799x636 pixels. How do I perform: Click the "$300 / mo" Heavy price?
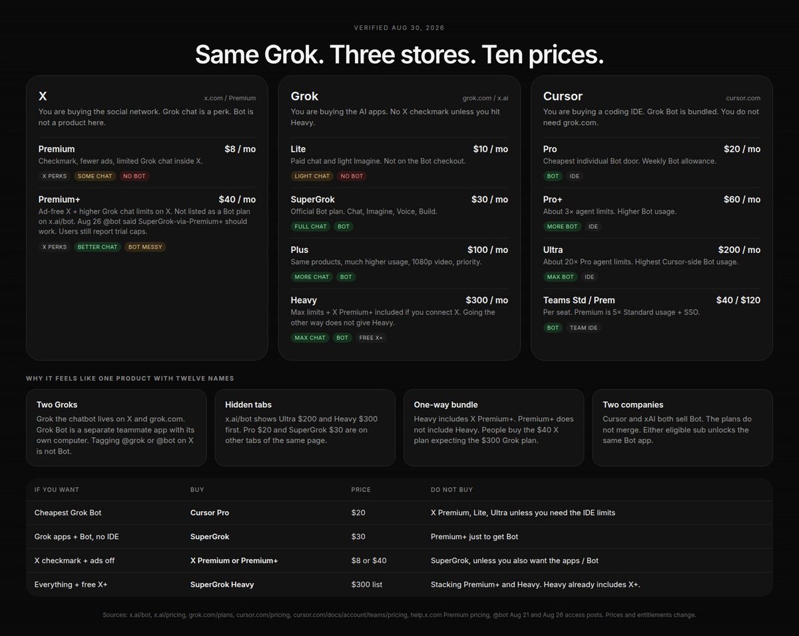[x=487, y=301]
